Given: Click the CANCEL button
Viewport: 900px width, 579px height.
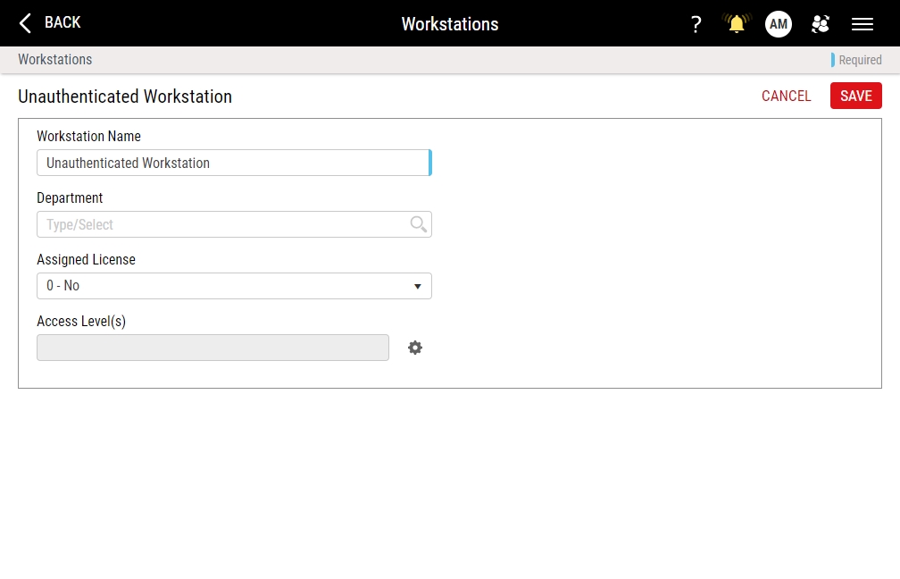Looking at the screenshot, I should pyautogui.click(x=786, y=96).
